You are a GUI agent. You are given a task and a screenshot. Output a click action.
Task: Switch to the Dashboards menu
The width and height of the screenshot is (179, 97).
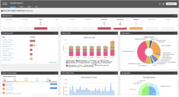pyautogui.click(x=13, y=7)
